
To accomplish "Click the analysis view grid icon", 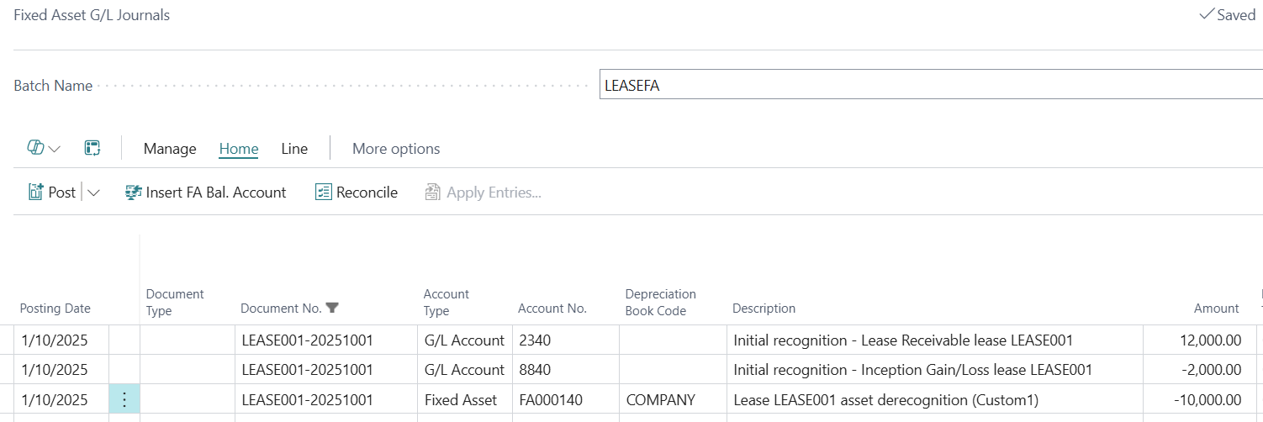I will point(92,148).
